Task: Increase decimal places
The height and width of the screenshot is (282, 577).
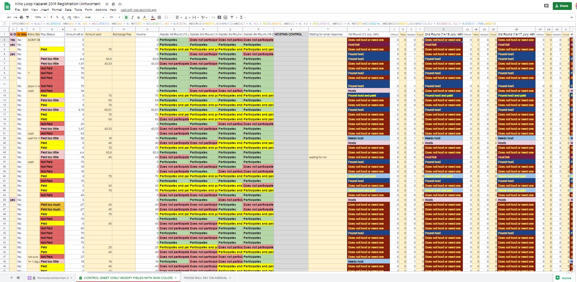Action: (x=69, y=17)
